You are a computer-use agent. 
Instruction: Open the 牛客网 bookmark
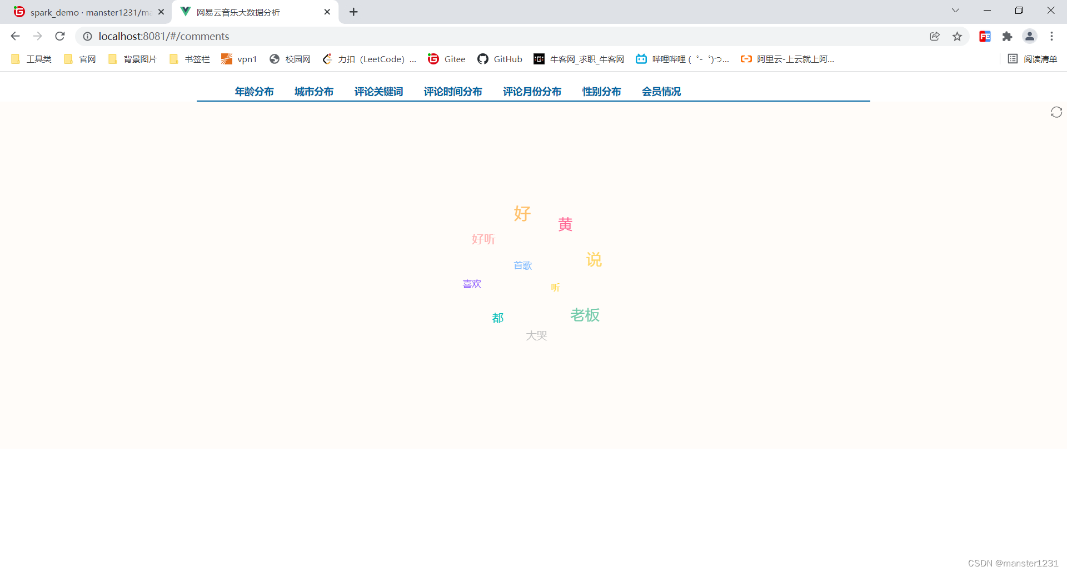[579, 59]
